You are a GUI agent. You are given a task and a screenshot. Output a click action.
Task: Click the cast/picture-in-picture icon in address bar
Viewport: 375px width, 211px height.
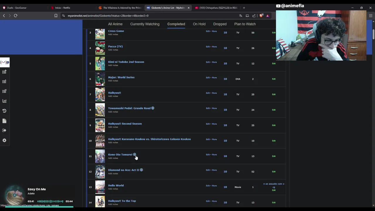click(247, 16)
